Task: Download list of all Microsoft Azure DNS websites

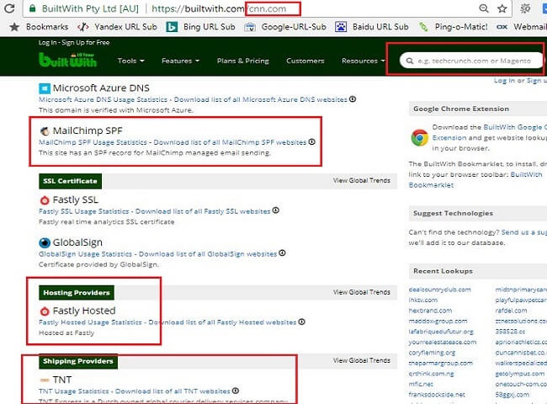Action: 261,99
